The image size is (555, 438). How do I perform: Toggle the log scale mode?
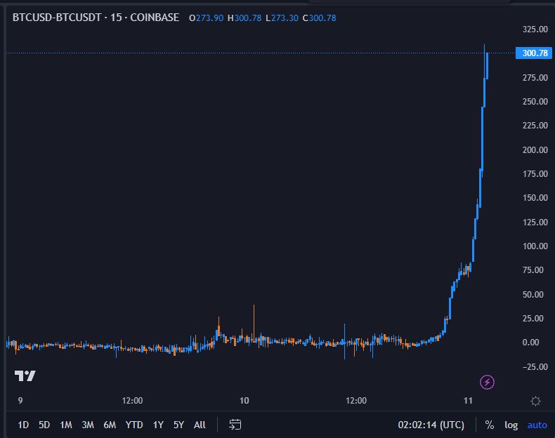point(511,425)
